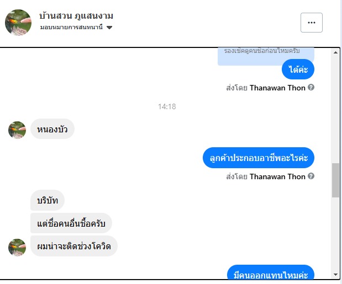The width and height of the screenshot is (342, 284).
Task: Select the แต่ชื่อคนอื่นซื้อครับ message bubble
Action: click(71, 223)
